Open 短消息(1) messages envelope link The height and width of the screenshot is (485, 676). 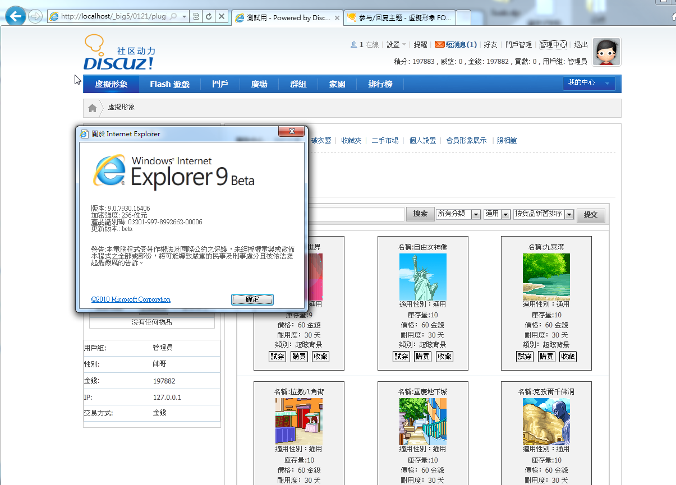456,45
